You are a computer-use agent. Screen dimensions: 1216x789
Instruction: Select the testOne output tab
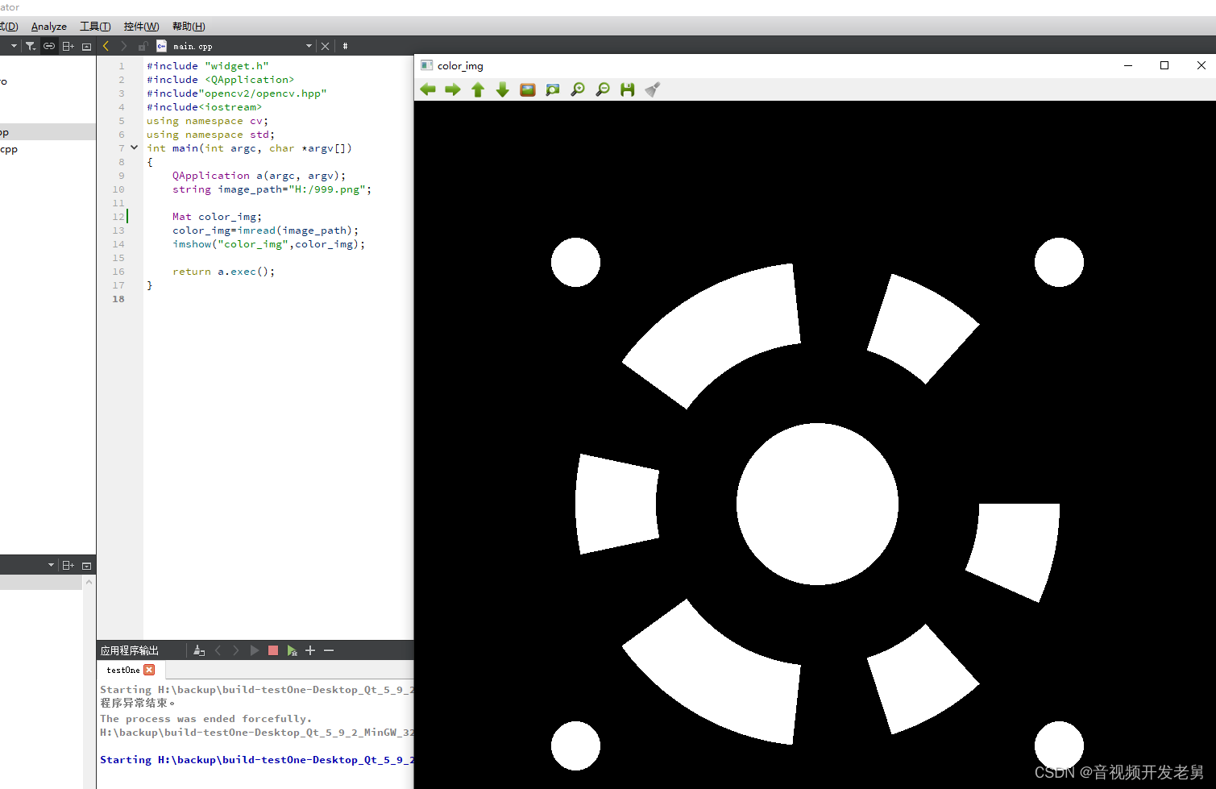click(123, 670)
